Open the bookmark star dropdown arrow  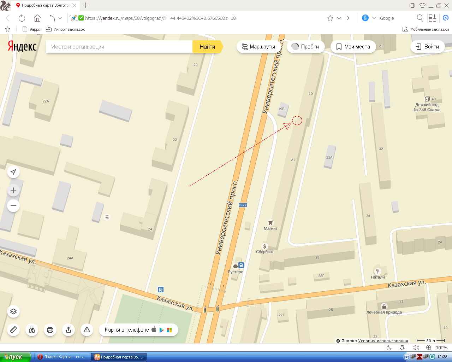click(339, 18)
